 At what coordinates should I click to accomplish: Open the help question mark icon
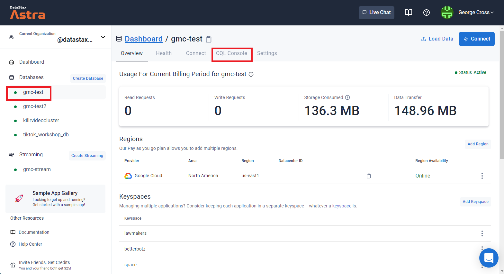[427, 13]
